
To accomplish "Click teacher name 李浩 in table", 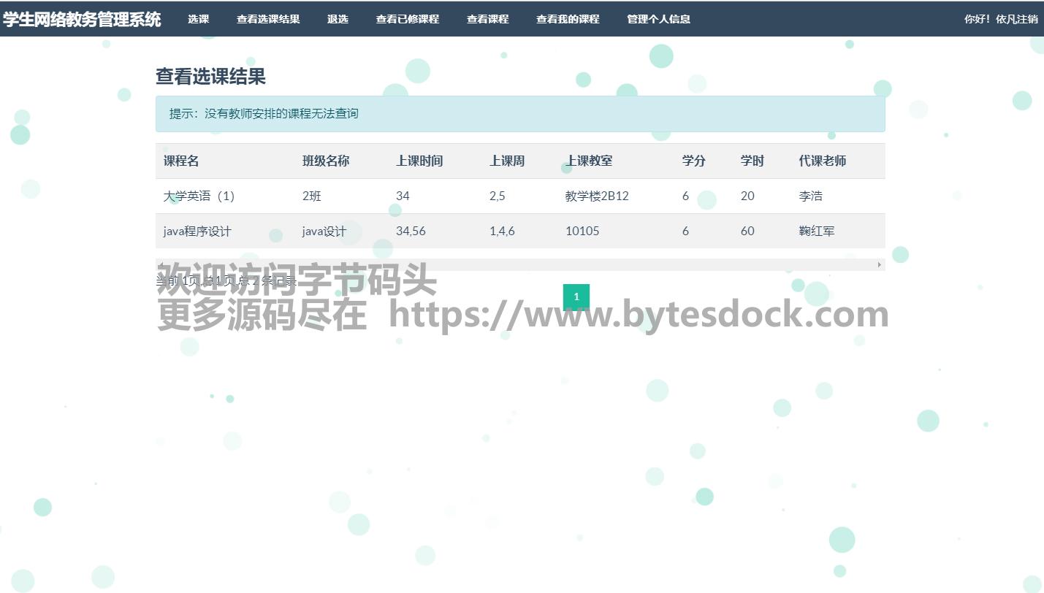I will click(810, 196).
